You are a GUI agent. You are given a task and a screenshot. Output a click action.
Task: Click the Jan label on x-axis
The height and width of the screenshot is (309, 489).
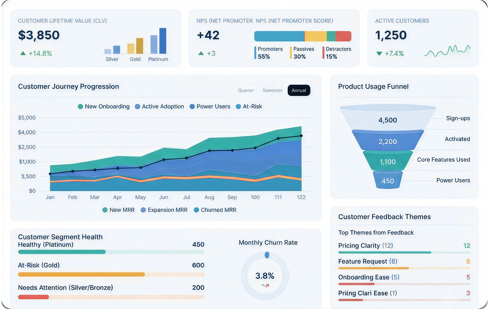50,197
